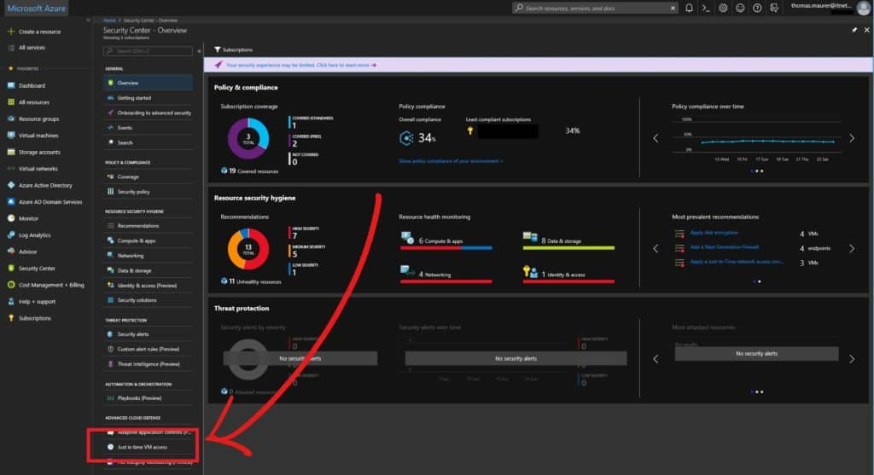Launch Cloud Shell from top bar

pyautogui.click(x=706, y=8)
